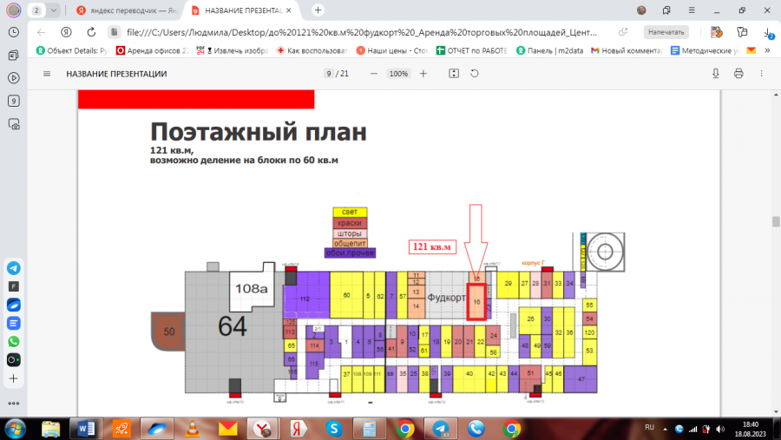Rotate the PDF document
This screenshot has height=440, width=781.
(475, 74)
